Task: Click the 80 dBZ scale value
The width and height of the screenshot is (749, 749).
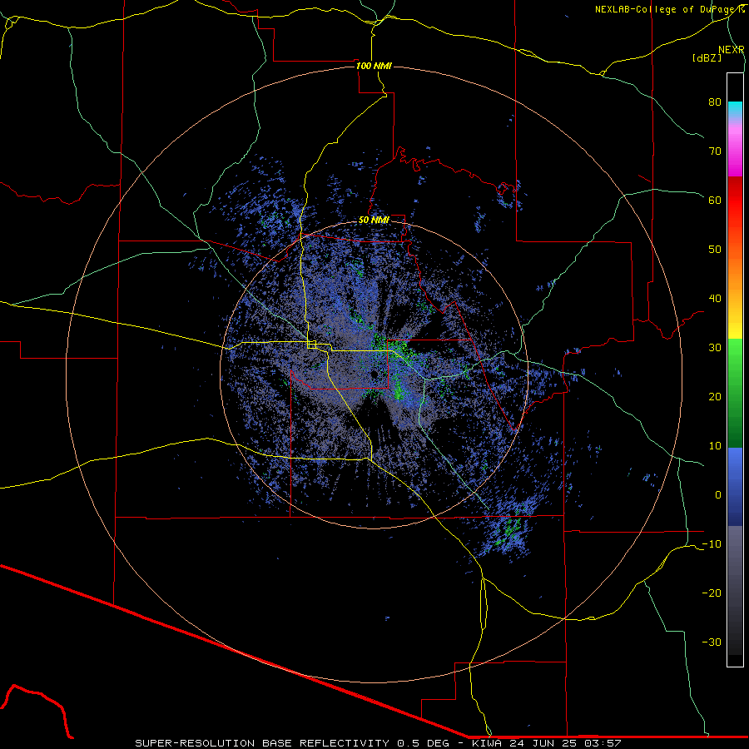Action: tap(715, 102)
